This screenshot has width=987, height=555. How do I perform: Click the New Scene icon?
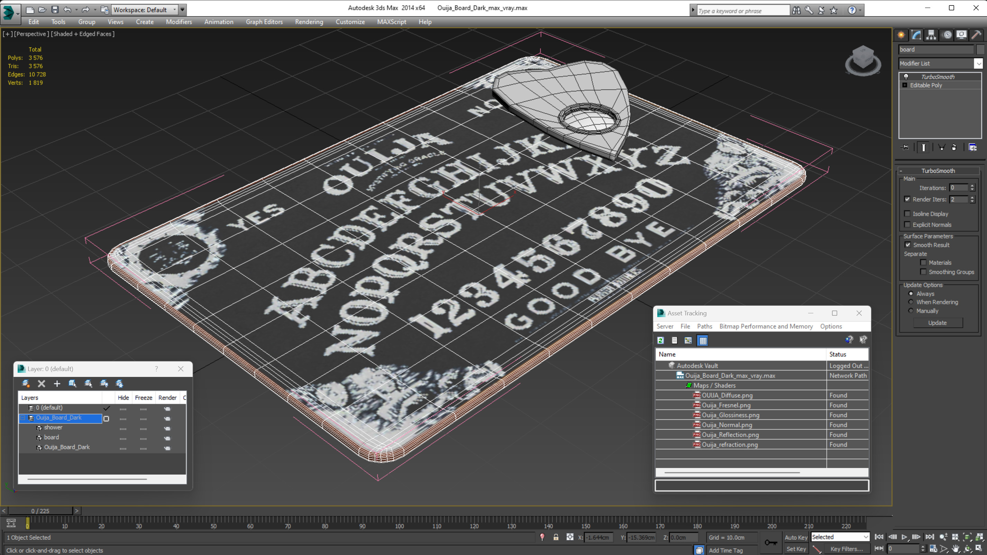29,10
